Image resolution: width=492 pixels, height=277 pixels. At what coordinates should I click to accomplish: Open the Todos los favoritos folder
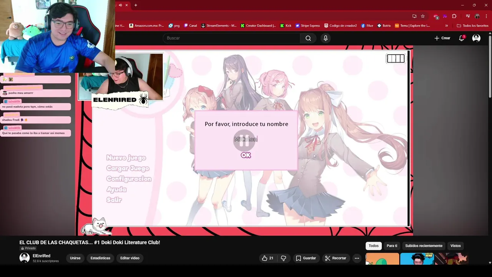click(472, 26)
